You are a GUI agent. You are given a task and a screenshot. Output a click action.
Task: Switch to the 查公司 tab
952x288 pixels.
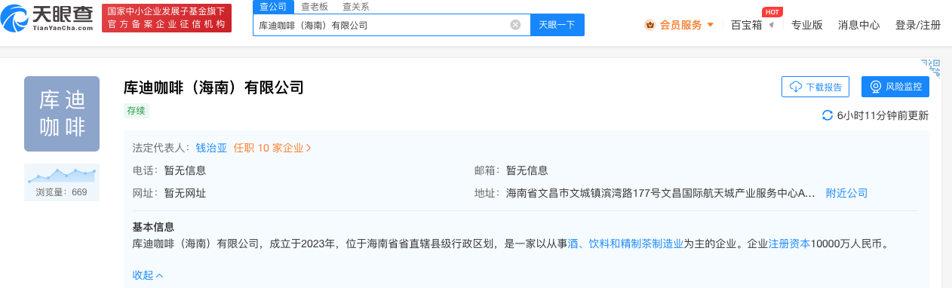(272, 7)
